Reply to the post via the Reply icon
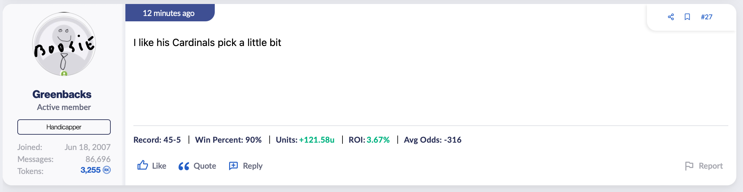 (233, 166)
